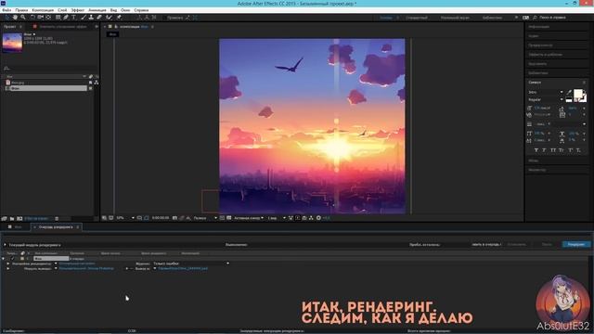Switch to the Render Queue tab
Screen dimensions: 594x334
pos(56,227)
